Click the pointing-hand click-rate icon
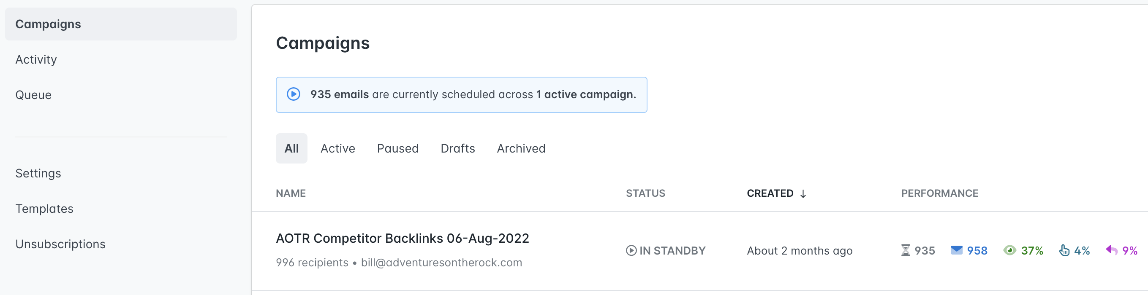Viewport: 1148px width, 295px height. [1065, 250]
